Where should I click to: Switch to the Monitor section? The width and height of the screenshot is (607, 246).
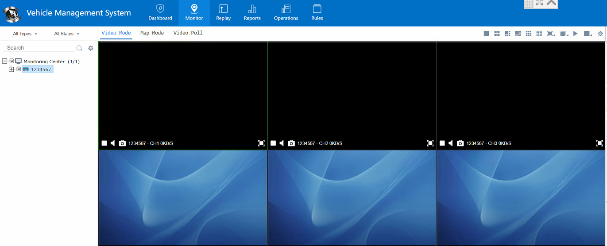(194, 13)
